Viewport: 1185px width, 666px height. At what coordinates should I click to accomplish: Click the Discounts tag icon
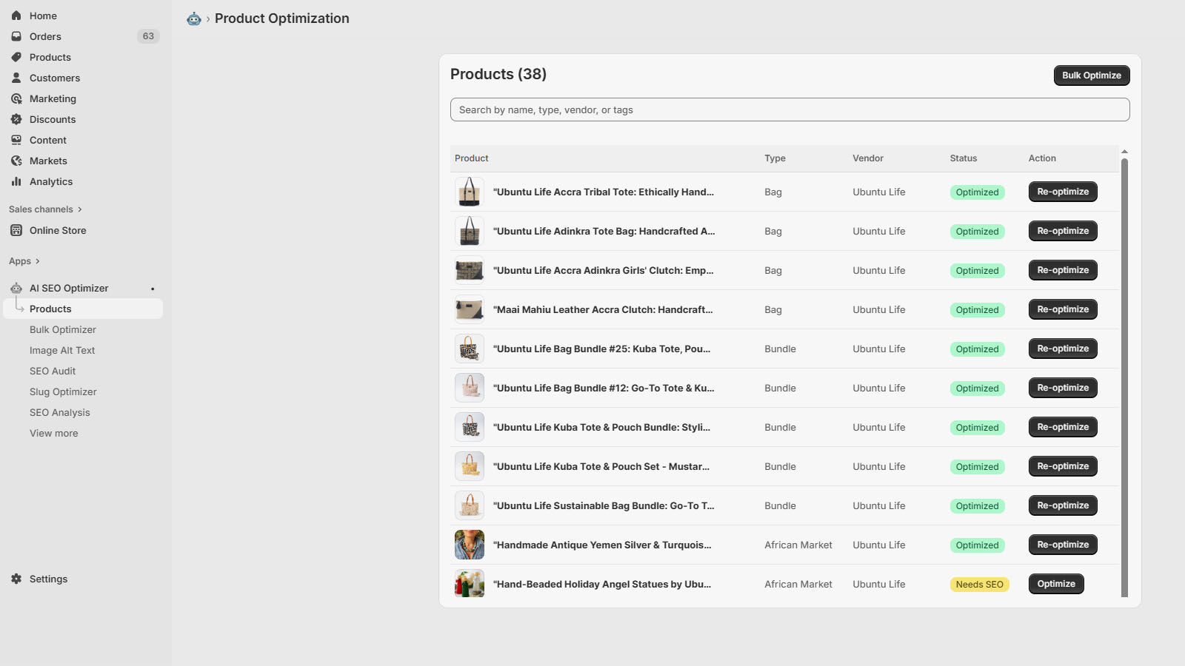pyautogui.click(x=16, y=118)
